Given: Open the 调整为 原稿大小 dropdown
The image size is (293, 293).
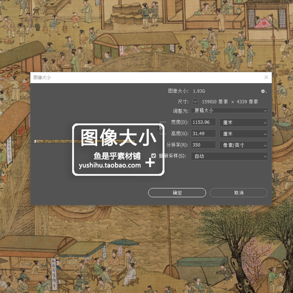Looking at the screenshot, I should [229, 111].
